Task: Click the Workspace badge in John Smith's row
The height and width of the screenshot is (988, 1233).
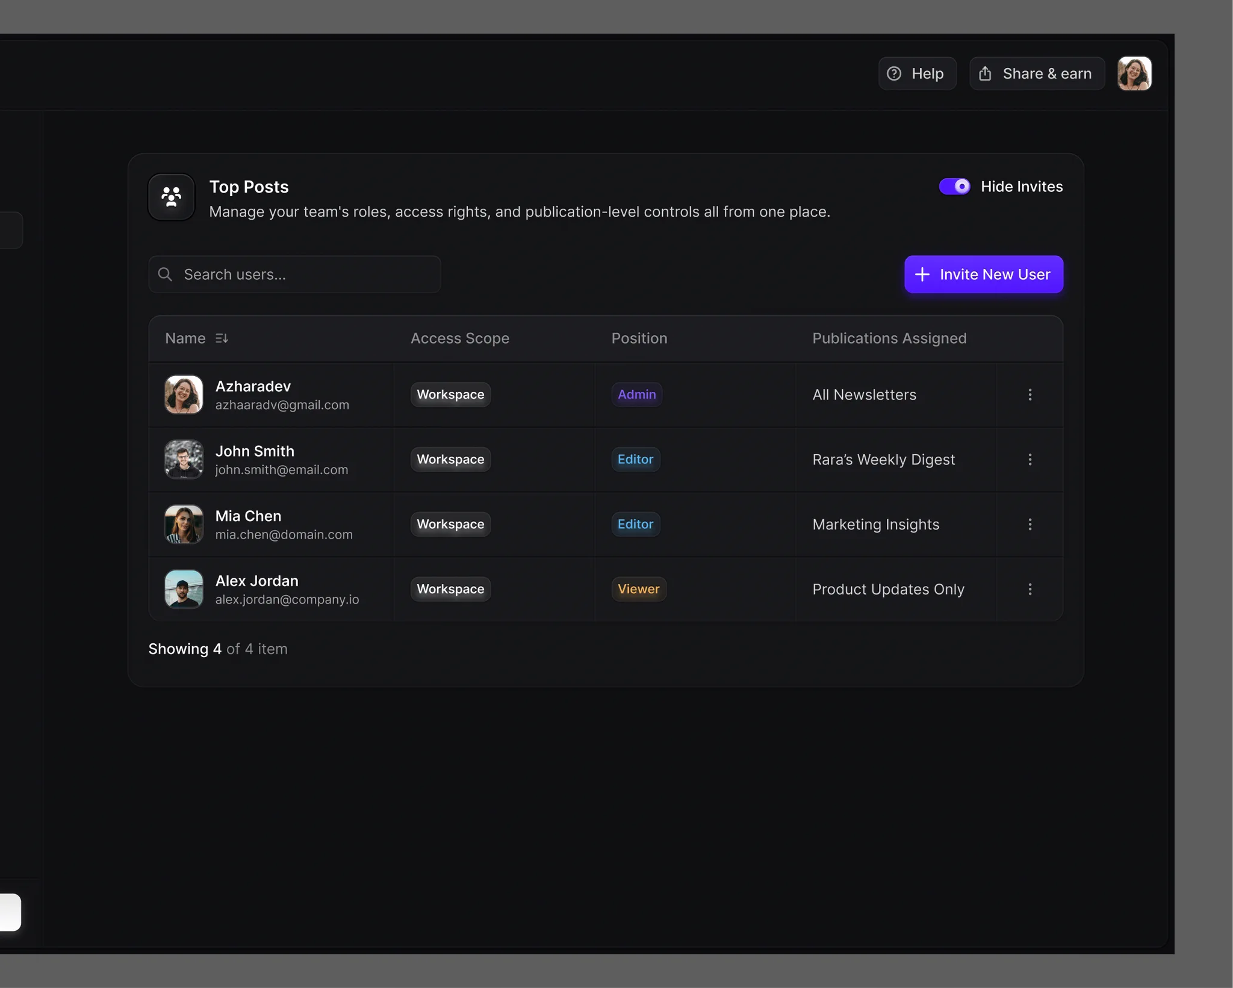Action: click(450, 460)
